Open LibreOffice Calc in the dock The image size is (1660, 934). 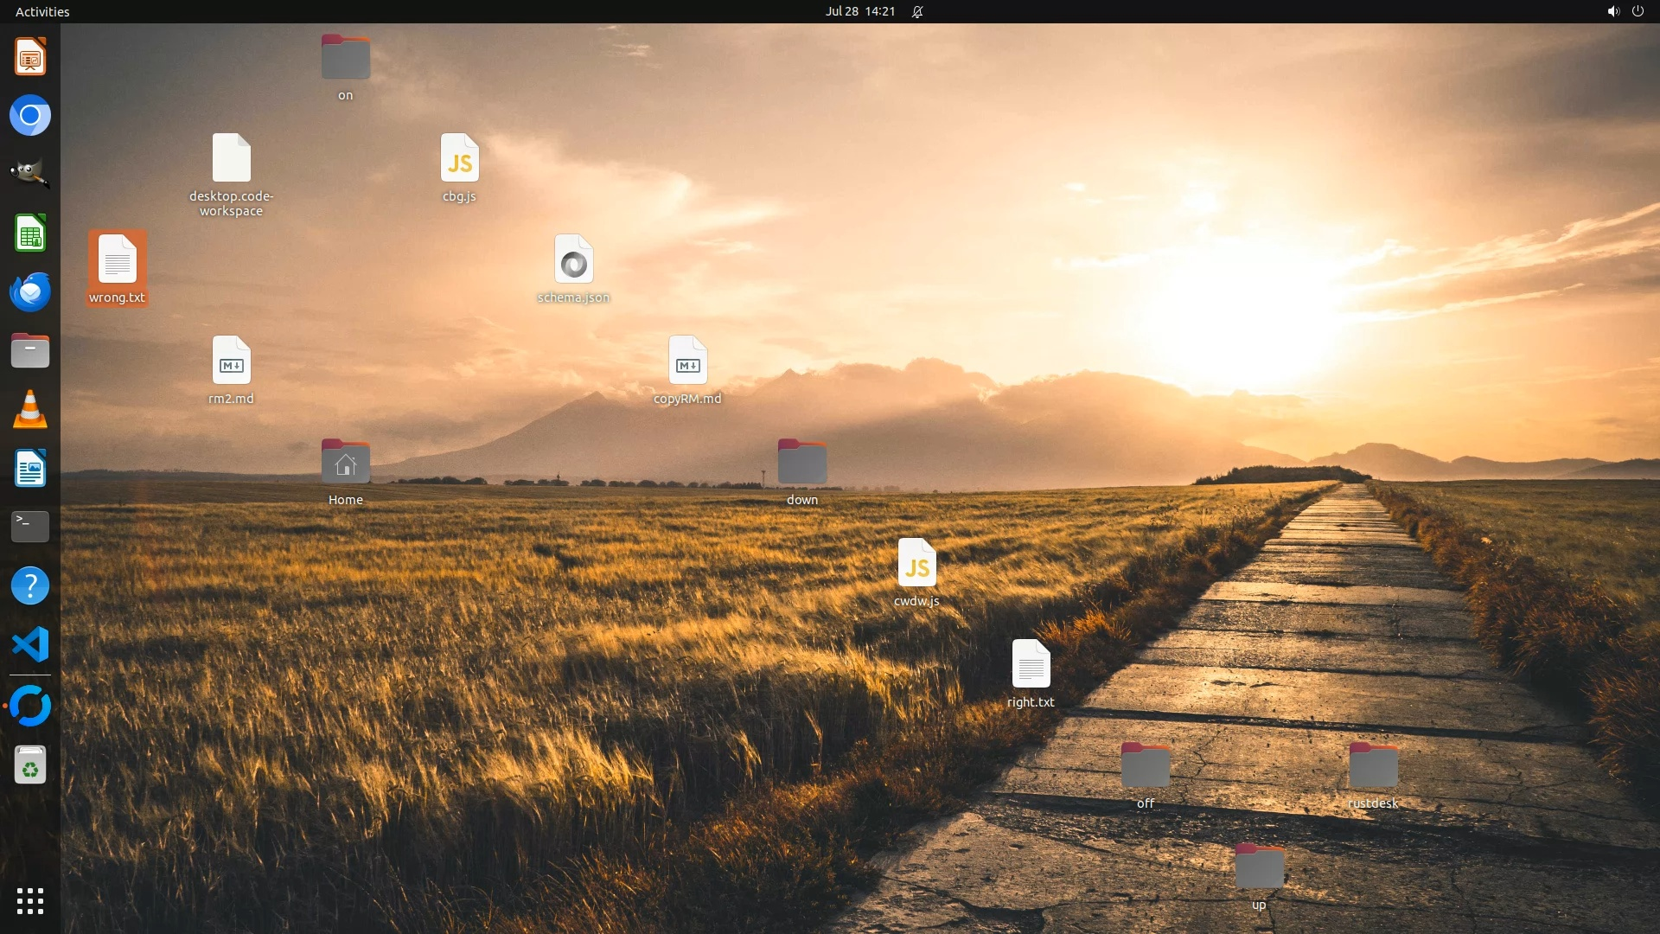coord(30,233)
